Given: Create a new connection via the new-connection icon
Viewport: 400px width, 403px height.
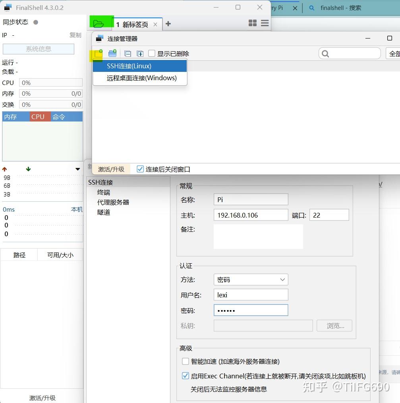Looking at the screenshot, I should pos(97,53).
